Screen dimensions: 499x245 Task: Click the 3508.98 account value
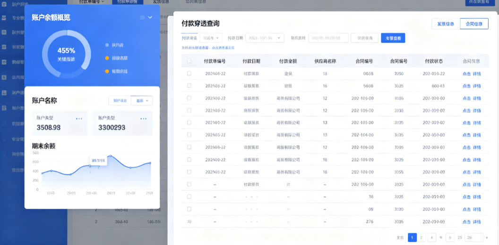tap(48, 128)
